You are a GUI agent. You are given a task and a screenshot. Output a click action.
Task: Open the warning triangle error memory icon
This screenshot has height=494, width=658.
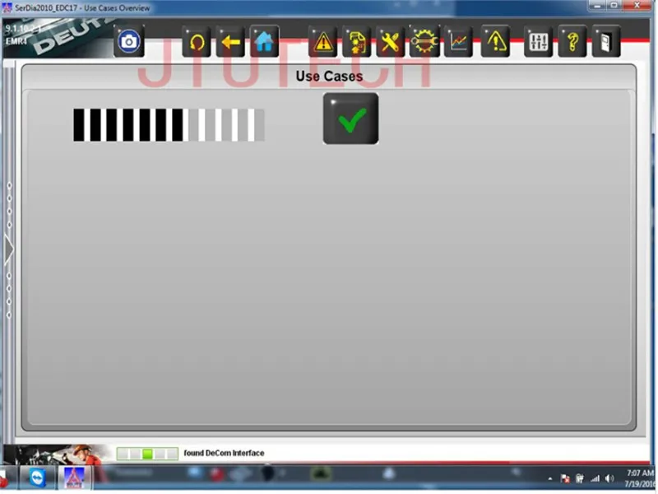click(322, 42)
